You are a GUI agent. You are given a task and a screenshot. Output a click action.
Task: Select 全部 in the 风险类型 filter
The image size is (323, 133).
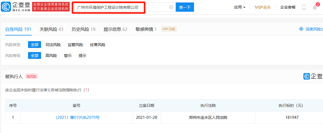point(34,45)
